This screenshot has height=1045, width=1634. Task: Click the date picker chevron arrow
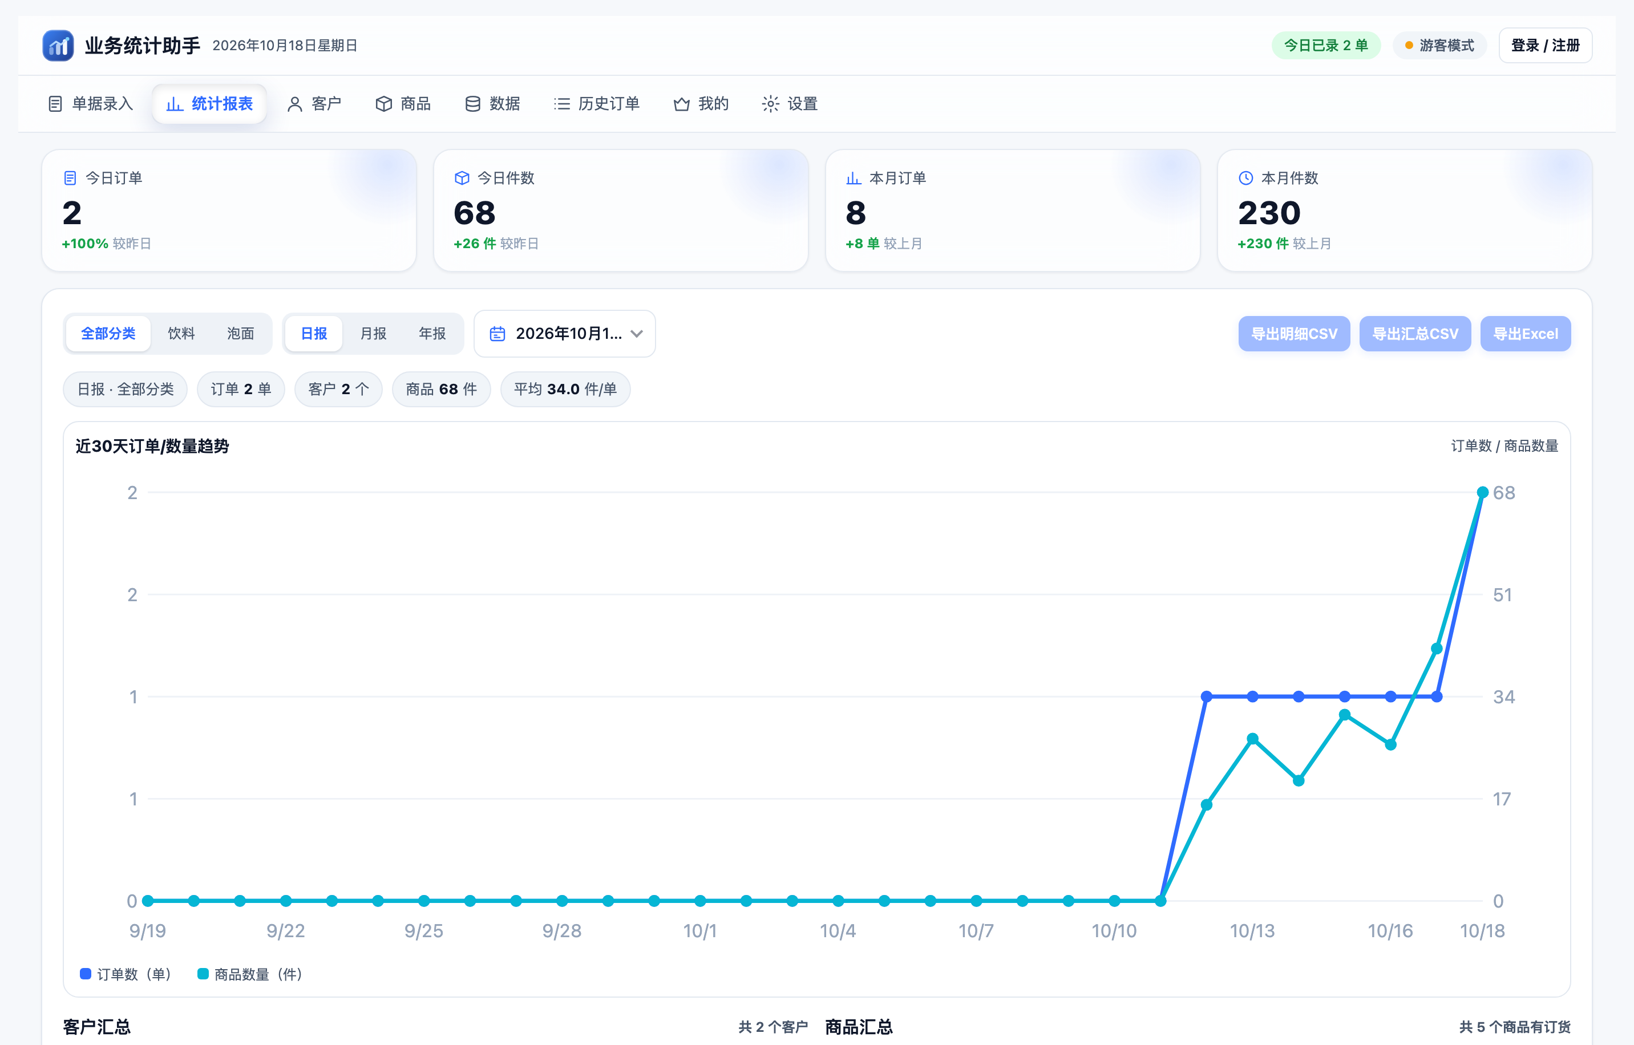[x=637, y=334]
